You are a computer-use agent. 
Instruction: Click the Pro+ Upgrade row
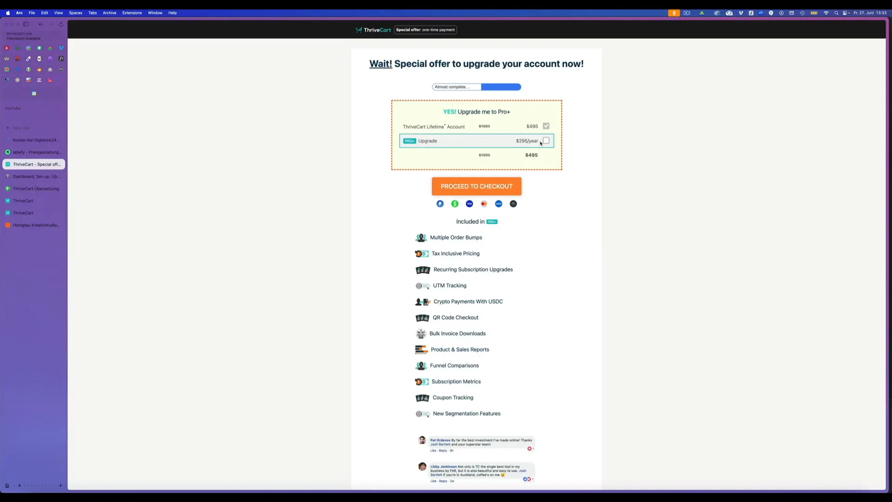[x=477, y=141]
